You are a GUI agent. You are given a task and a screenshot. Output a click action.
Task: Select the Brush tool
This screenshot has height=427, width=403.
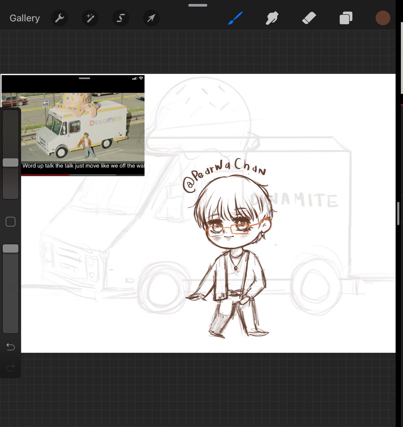[235, 18]
